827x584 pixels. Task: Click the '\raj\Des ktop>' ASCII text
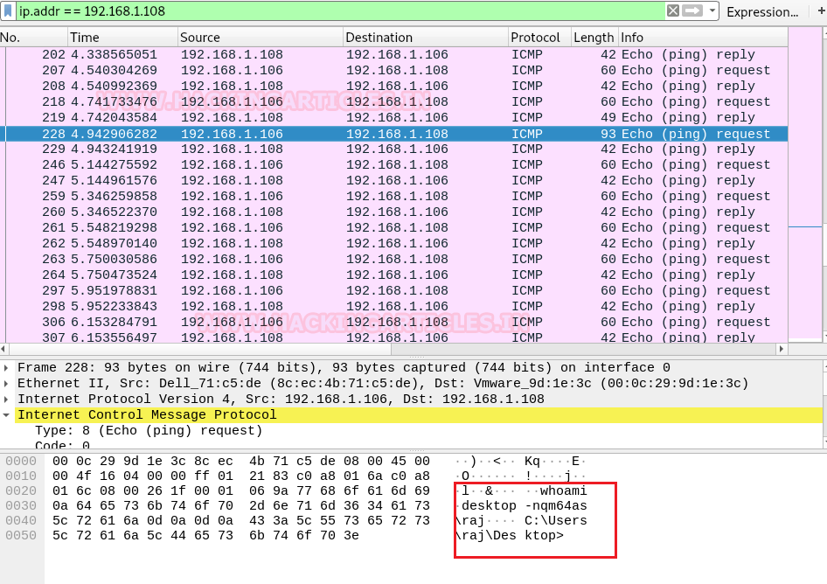[510, 535]
